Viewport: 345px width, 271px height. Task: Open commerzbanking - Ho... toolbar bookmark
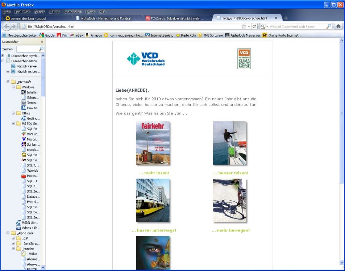click(124, 35)
